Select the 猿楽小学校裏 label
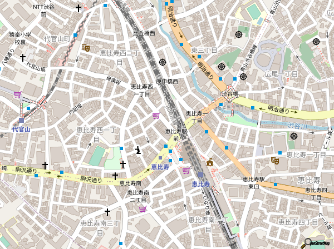Screen dimensions: 334x249 tap(21, 38)
